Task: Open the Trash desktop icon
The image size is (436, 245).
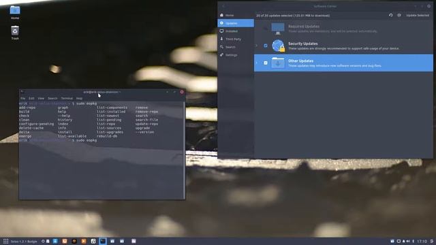Action: [x=15, y=31]
